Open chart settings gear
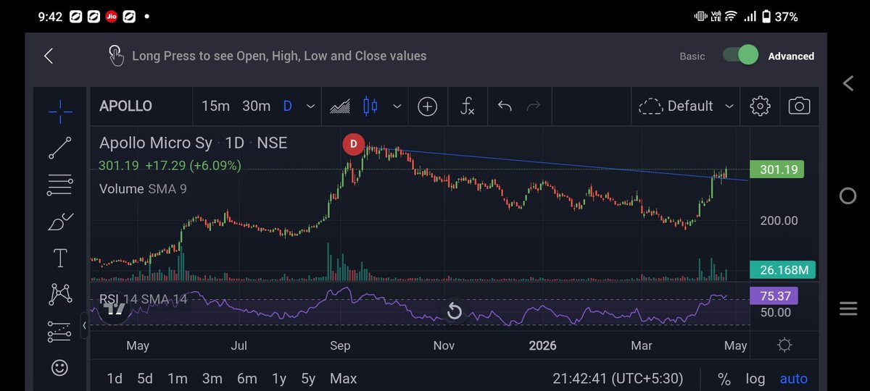This screenshot has height=391, width=870. 760,106
